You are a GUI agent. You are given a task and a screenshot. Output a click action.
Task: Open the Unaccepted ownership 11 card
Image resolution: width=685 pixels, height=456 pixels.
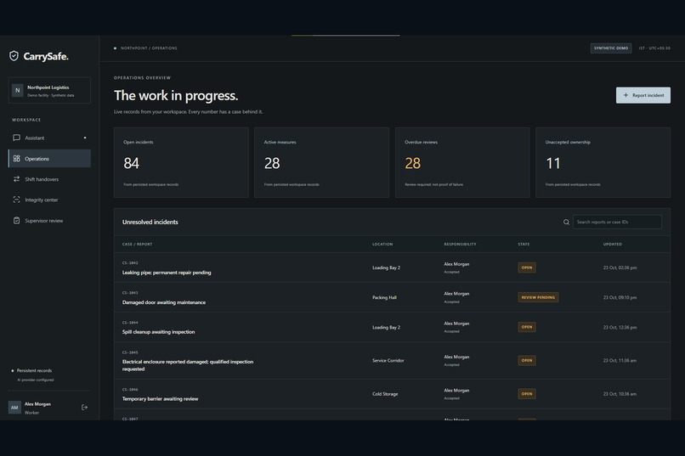tap(603, 163)
